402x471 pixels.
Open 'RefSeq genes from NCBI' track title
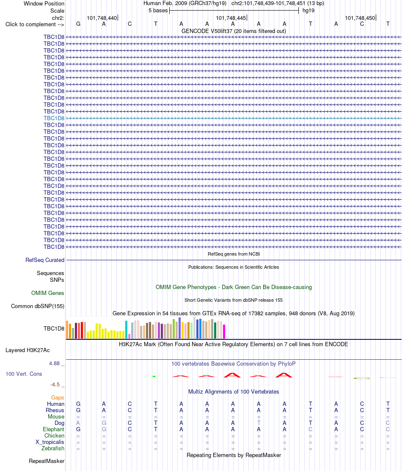234,254
